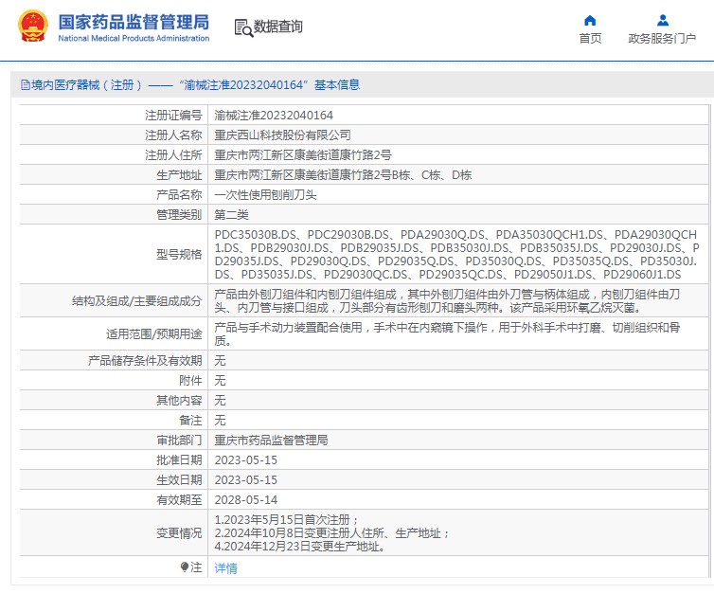
Task: Click the 数据查询 heading text
Action: click(277, 27)
